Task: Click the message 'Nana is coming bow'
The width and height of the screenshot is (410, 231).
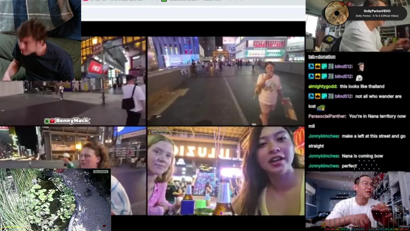Action: point(362,156)
